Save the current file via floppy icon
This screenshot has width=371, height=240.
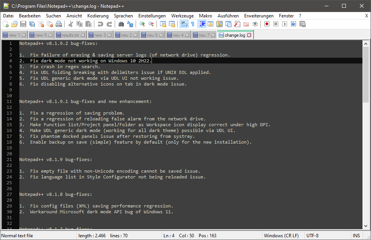click(x=23, y=24)
